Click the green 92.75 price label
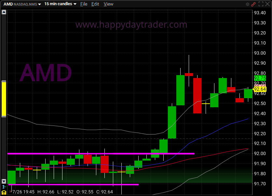This screenshot has height=196, width=272. coord(260,78)
